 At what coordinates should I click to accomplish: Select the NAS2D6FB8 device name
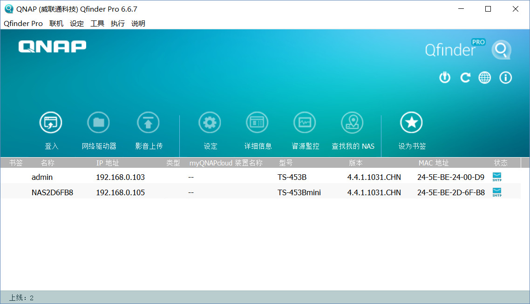pos(52,192)
